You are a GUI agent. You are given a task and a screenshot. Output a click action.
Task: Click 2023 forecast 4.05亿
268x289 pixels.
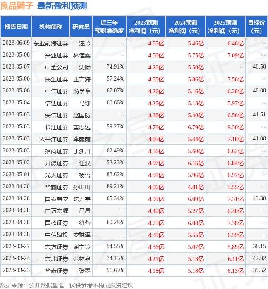coord(156,139)
